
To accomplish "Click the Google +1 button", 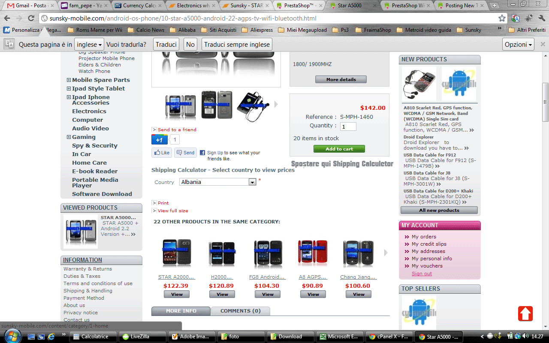I will coord(159,140).
